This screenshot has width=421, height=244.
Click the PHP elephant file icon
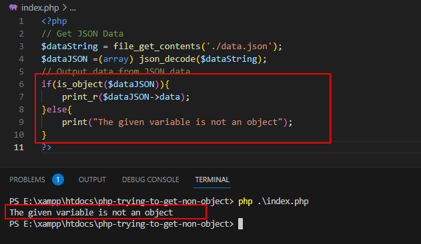click(13, 7)
